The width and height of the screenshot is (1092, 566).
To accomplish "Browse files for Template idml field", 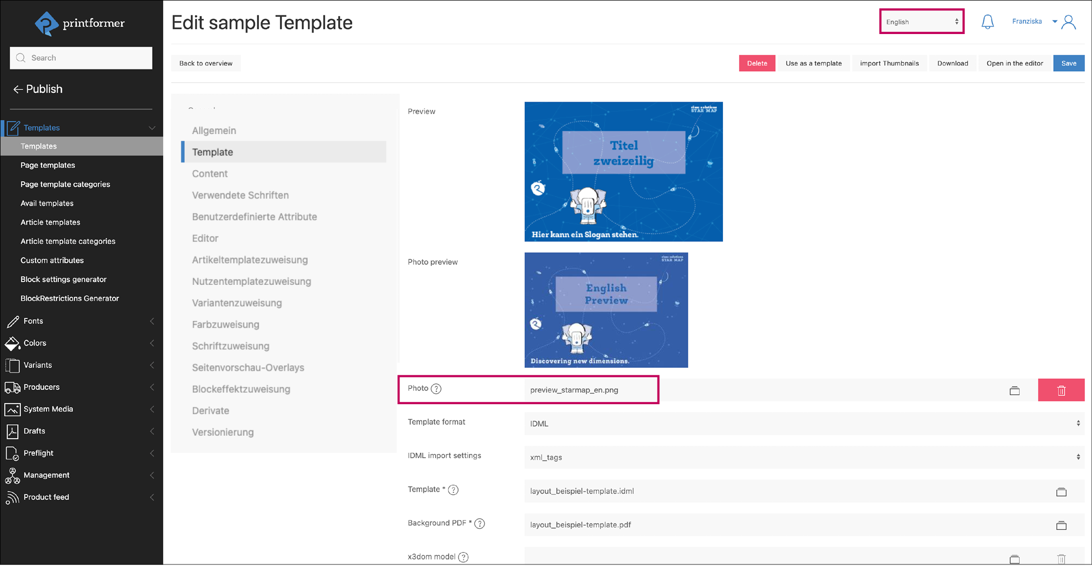I will pyautogui.click(x=1061, y=492).
